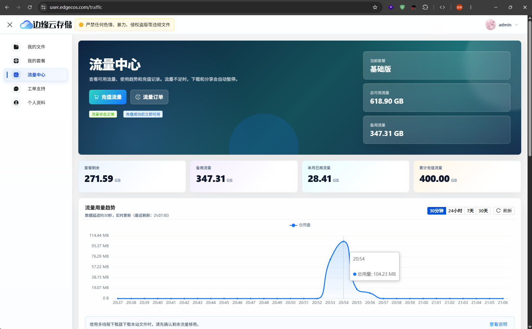Screen dimensions: 532x329
Task: Click the 流量状态正常 status tag
Action: tap(103, 114)
